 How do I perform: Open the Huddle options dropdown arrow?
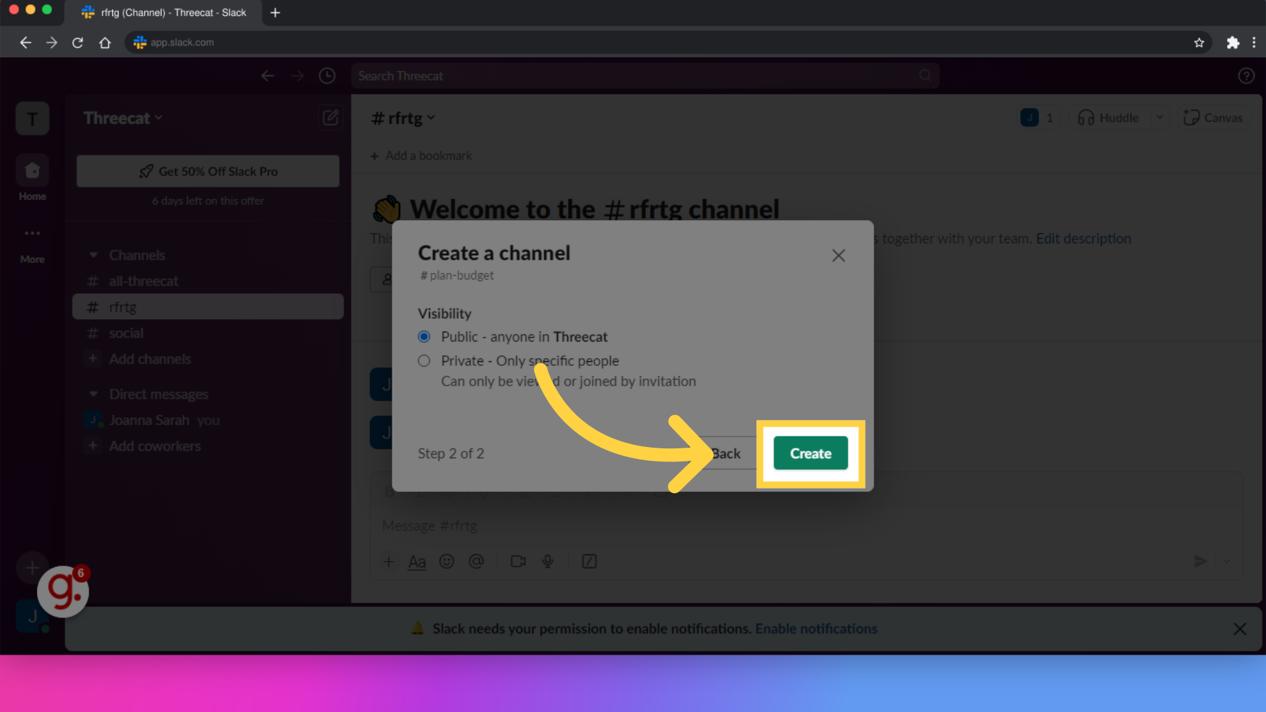coord(1160,118)
